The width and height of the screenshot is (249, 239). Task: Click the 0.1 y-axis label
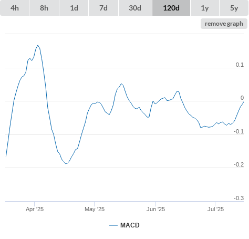coord(240,65)
